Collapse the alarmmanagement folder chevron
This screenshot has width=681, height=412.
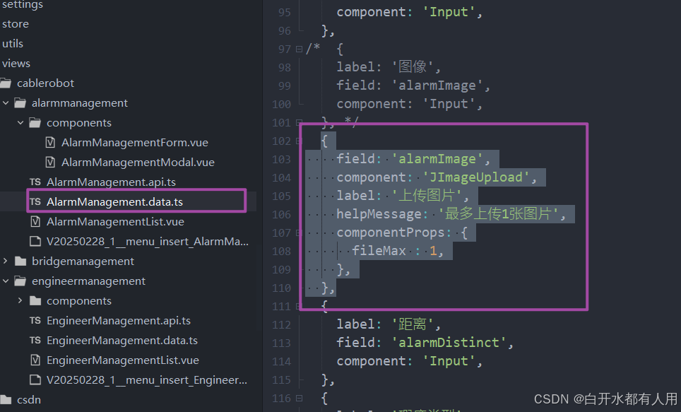click(6, 103)
